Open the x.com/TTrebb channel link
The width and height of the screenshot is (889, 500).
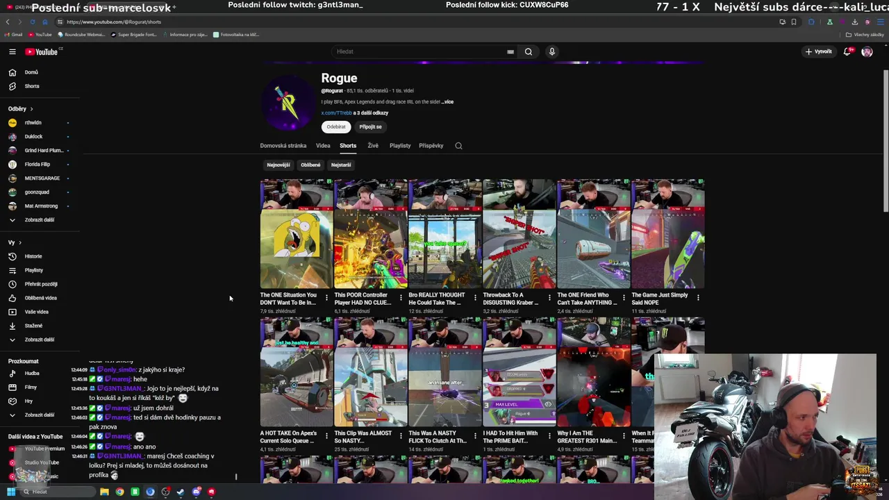[336, 113]
